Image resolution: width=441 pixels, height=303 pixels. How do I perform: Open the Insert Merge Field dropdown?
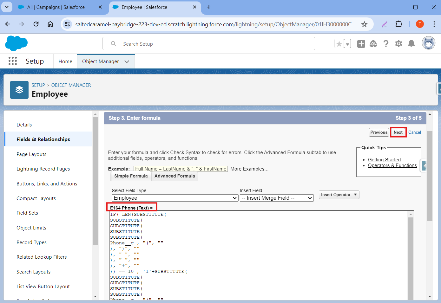point(277,198)
